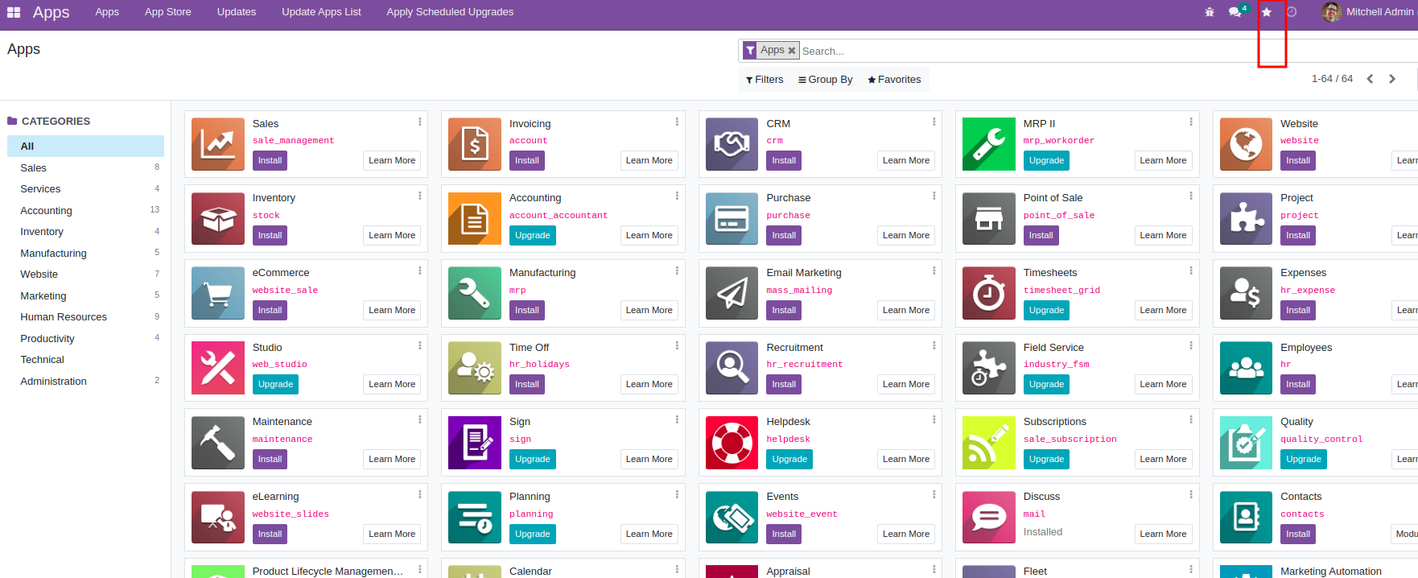
Task: Click the Purchase card app icon
Action: pyautogui.click(x=732, y=219)
